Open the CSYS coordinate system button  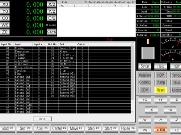pyautogui.click(x=52, y=32)
